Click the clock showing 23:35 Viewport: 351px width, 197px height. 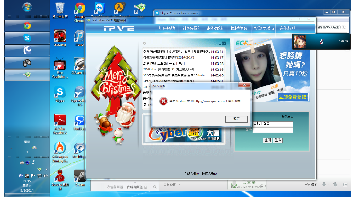click(27, 181)
